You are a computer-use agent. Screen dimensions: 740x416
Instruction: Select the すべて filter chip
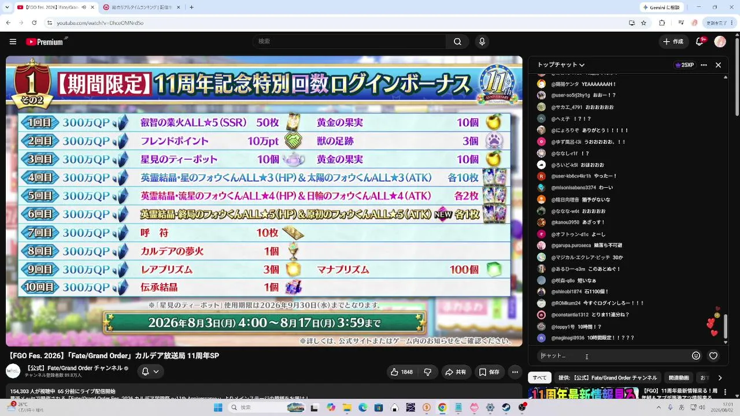click(539, 378)
